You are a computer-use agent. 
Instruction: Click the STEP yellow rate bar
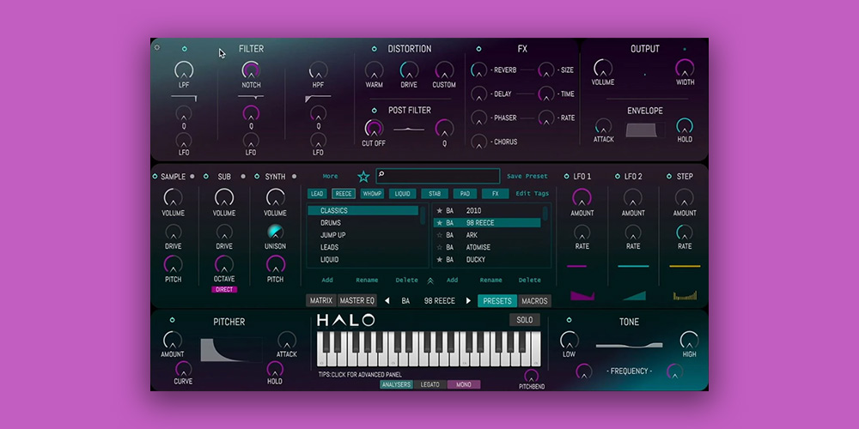(x=685, y=267)
